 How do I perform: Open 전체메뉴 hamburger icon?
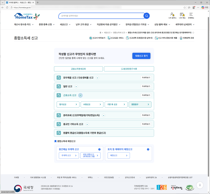pos(191,15)
